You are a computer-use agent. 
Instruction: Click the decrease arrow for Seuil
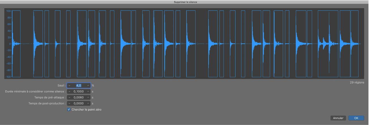point(69,85)
